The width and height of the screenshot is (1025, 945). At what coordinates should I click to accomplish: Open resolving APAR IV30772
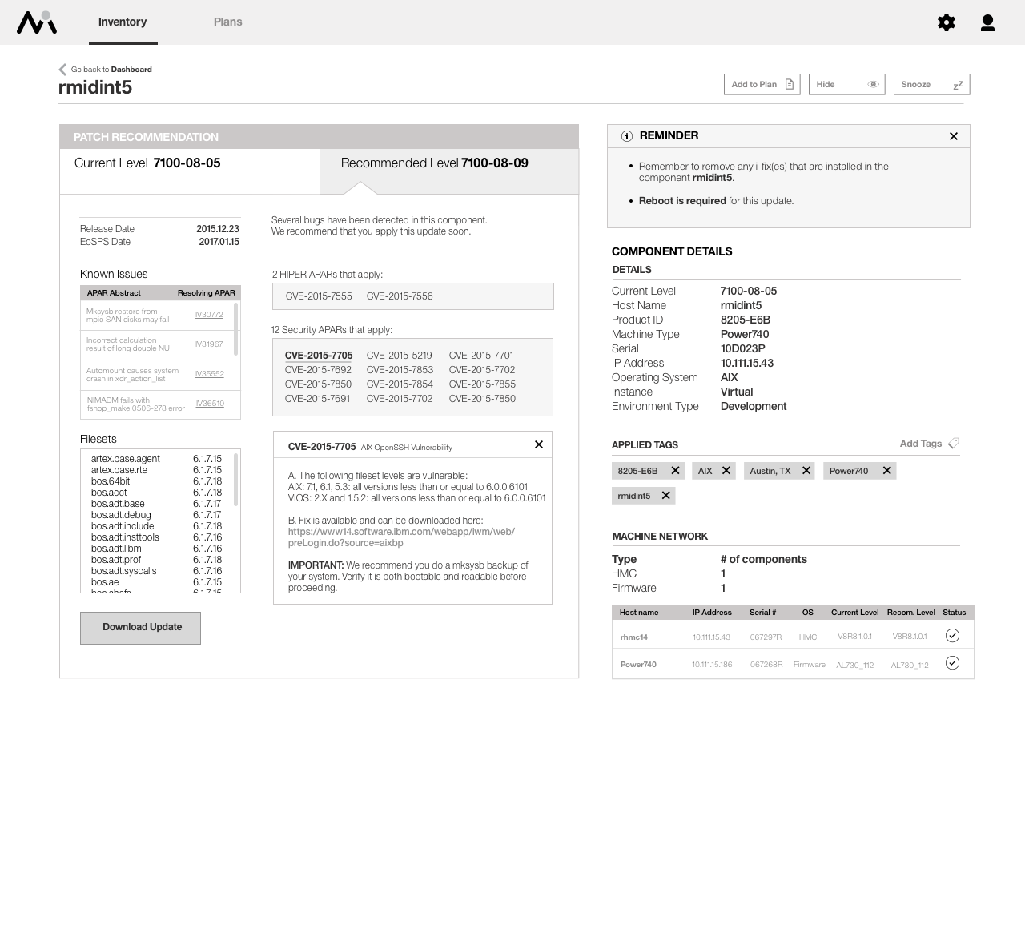click(x=209, y=315)
